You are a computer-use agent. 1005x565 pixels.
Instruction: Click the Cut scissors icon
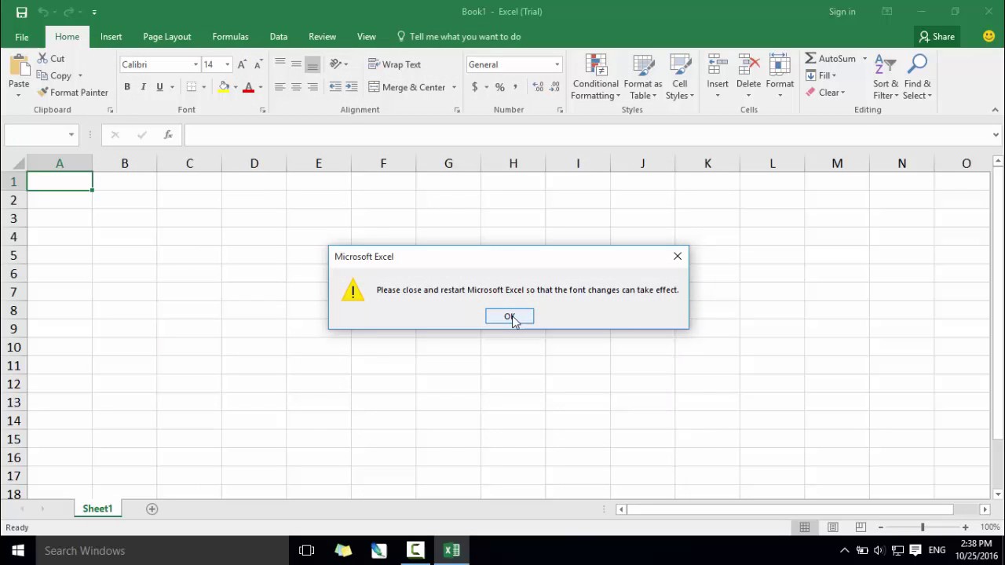tap(42, 59)
